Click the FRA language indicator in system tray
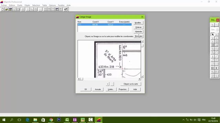Image resolution: width=220 pixels, height=123 pixels. point(204,120)
